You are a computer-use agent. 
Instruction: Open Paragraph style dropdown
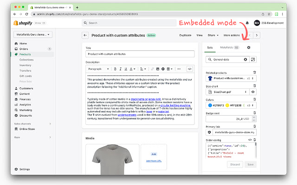coord(98,69)
